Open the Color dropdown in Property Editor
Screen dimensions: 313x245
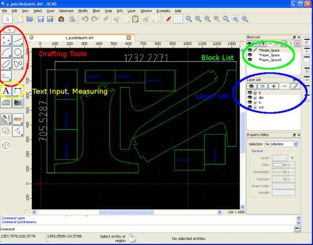pos(283,165)
